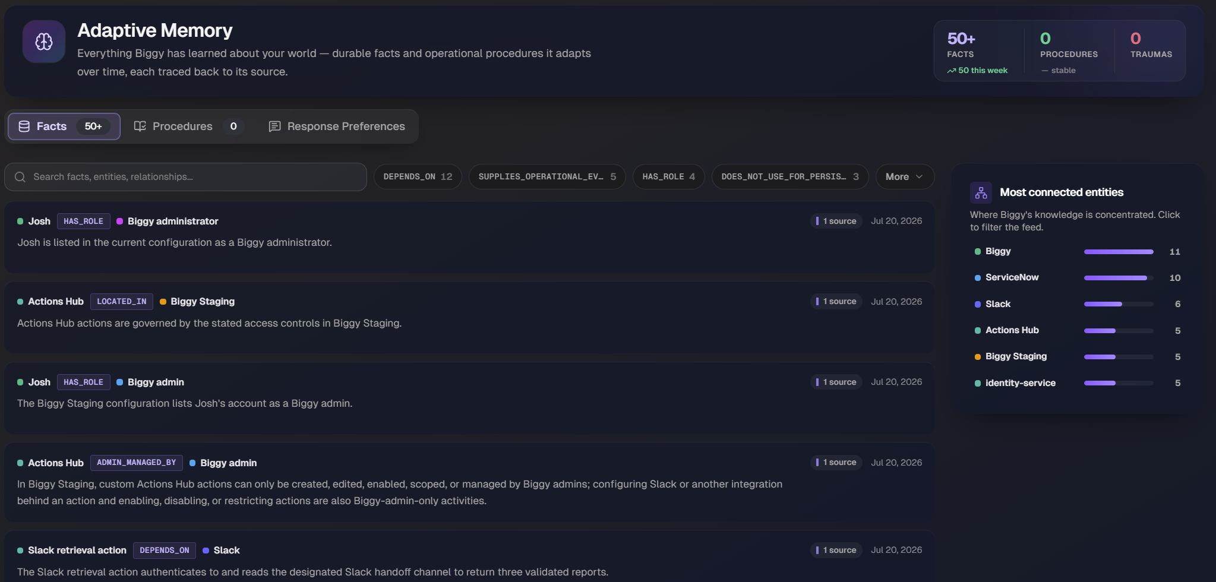Switch to the Procedures tab

pos(188,126)
